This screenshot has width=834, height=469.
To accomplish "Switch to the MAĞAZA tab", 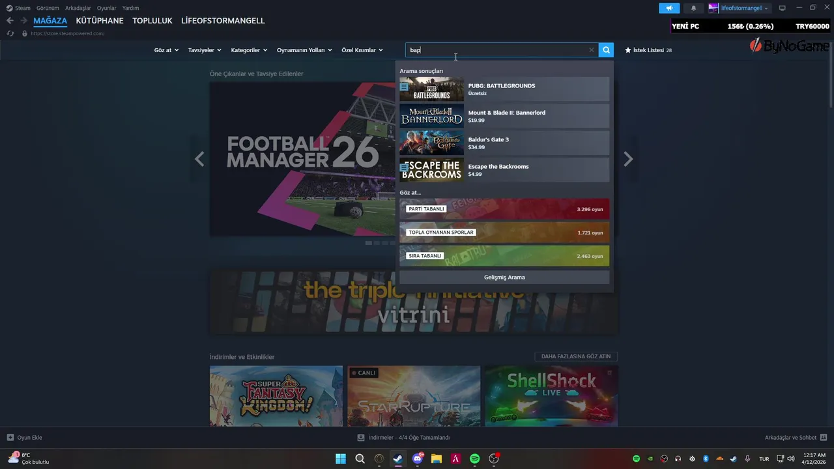I will click(50, 21).
